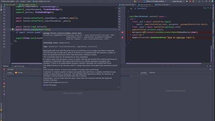Open Debug panel options menu icon
The image size is (215, 121).
pyautogui.click(x=207, y=66)
